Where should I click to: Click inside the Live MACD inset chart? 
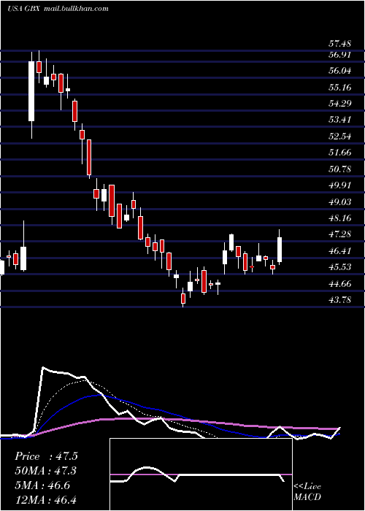pyautogui.click(x=201, y=474)
